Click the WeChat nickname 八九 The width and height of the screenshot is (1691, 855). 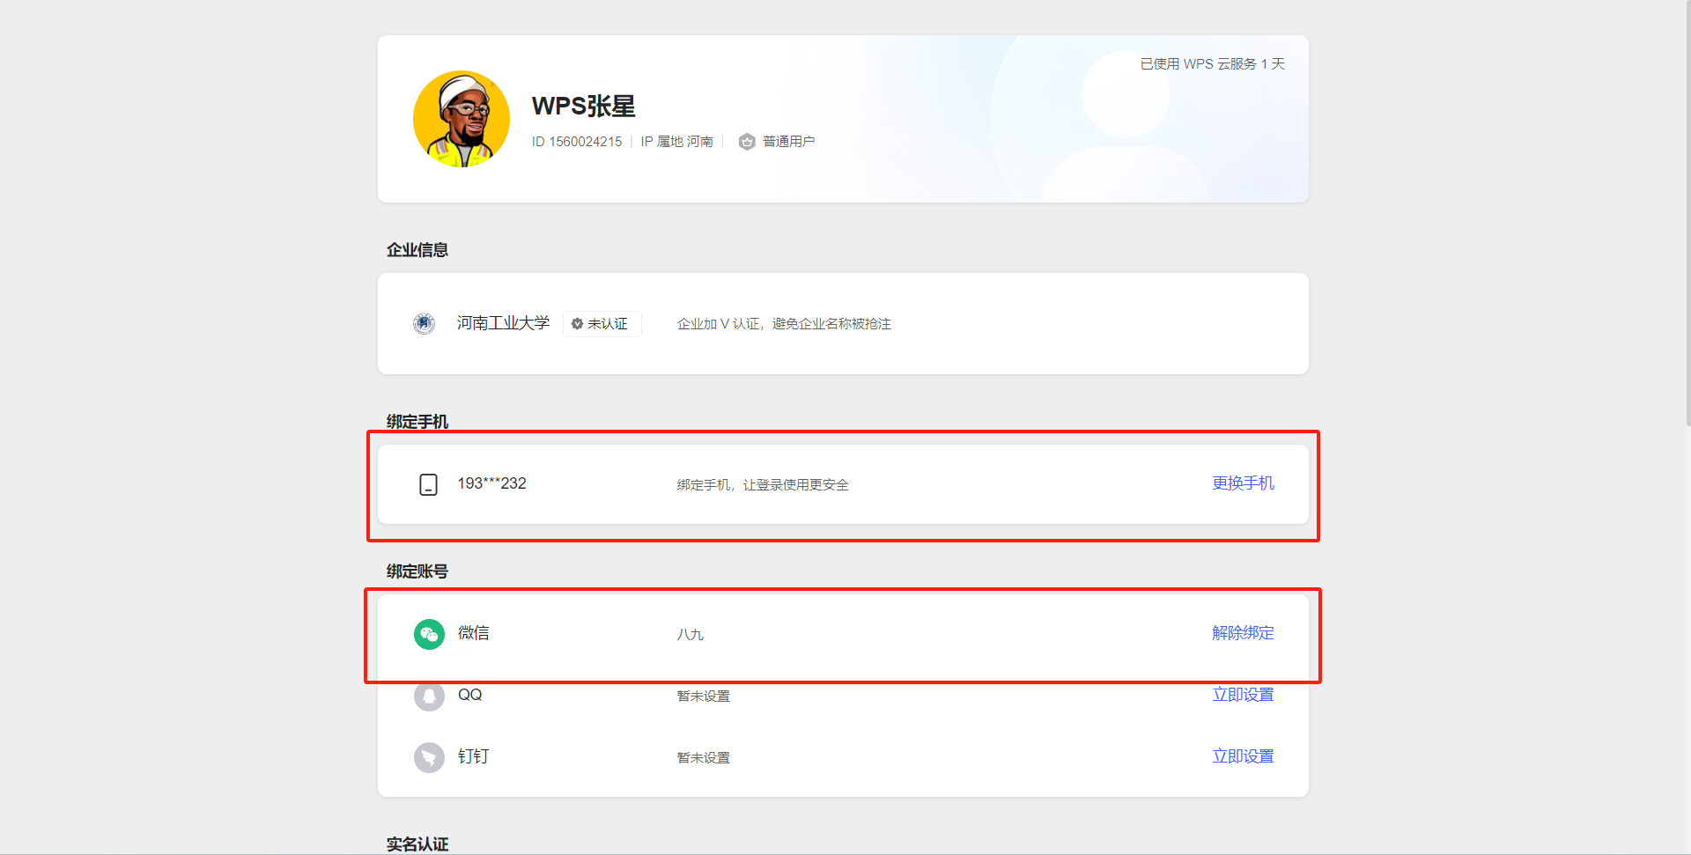690,635
